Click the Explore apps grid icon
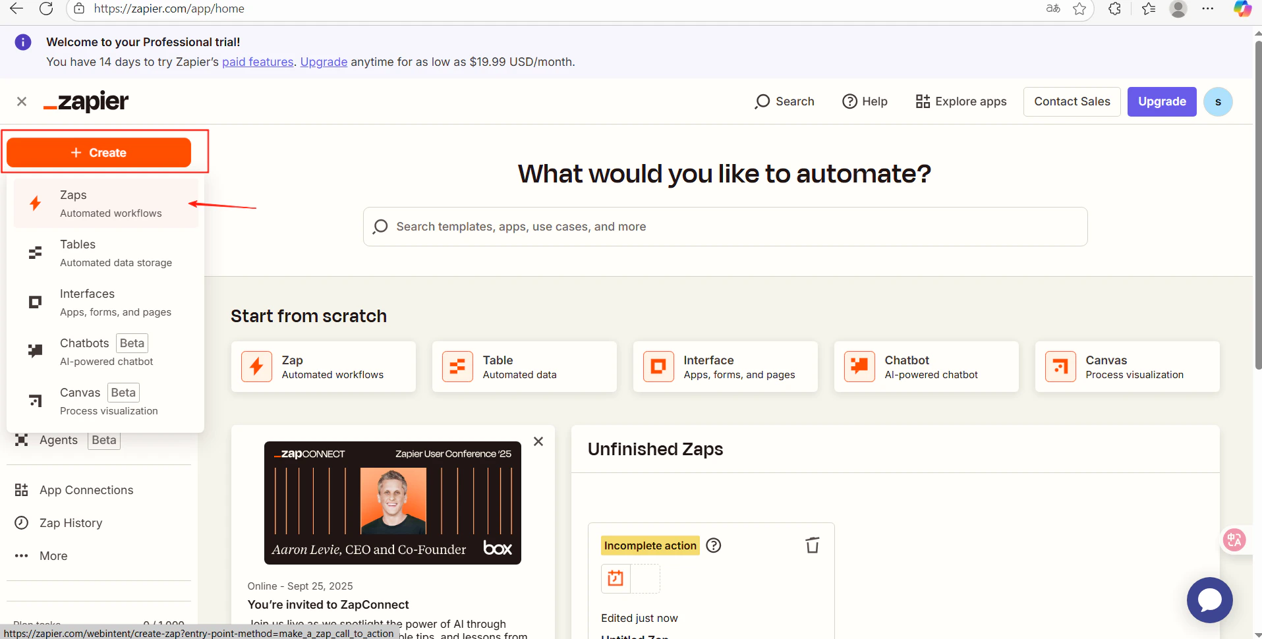 pos(921,101)
